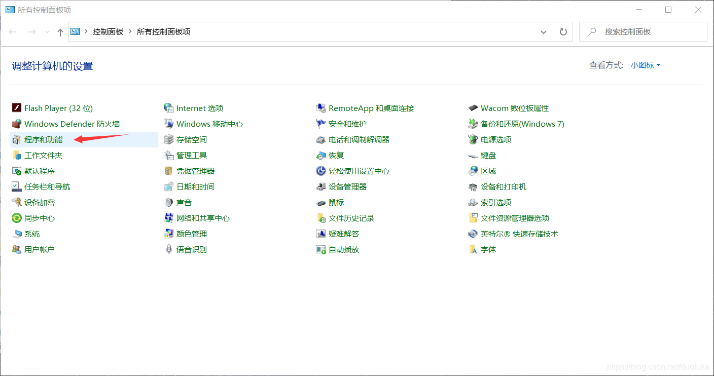Click the 存储空间 drives icon
The width and height of the screenshot is (714, 376).
click(169, 139)
